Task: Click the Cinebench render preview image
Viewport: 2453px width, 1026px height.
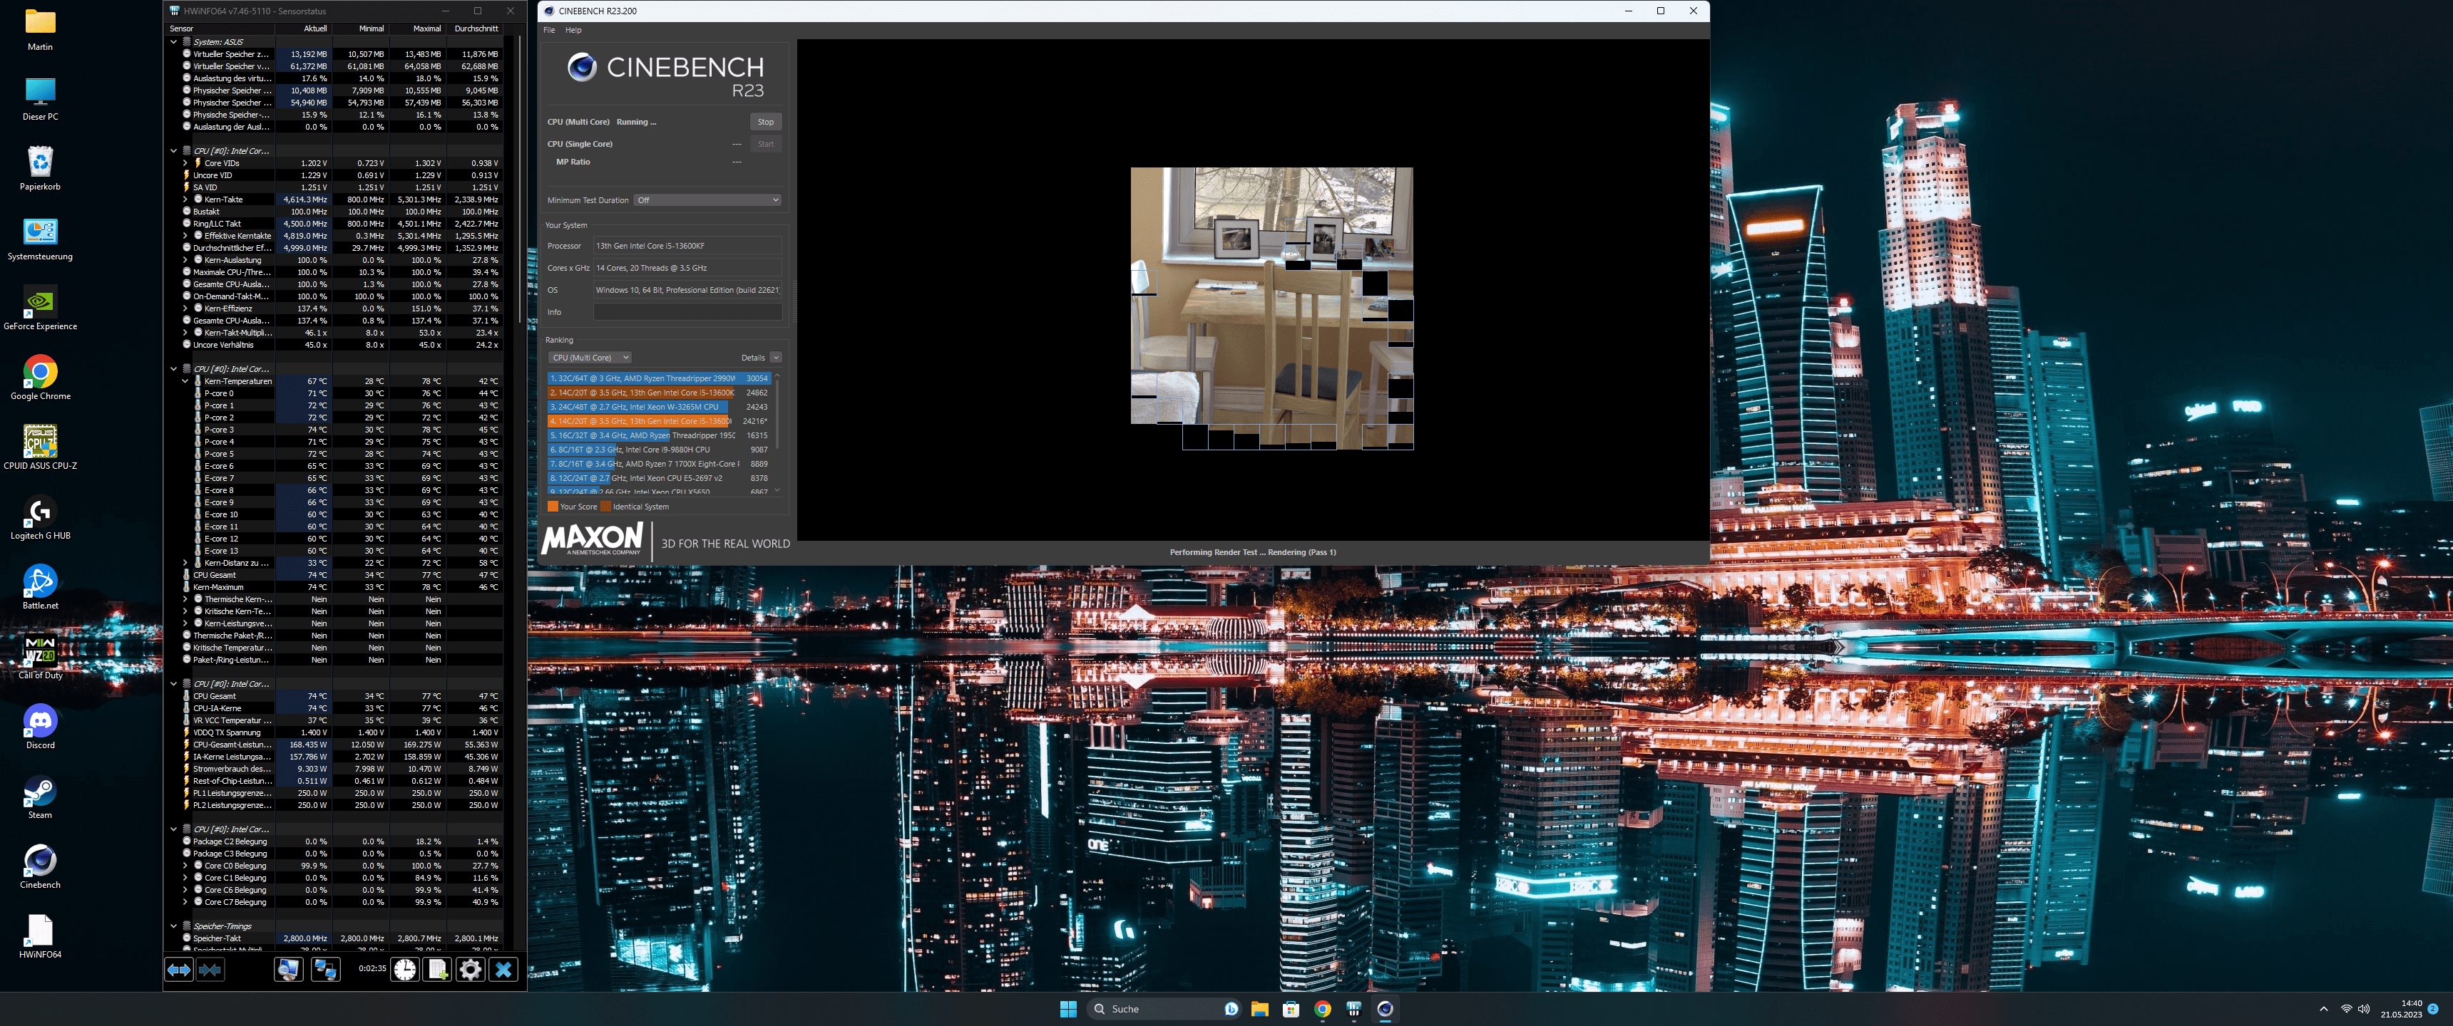Action: point(1271,309)
